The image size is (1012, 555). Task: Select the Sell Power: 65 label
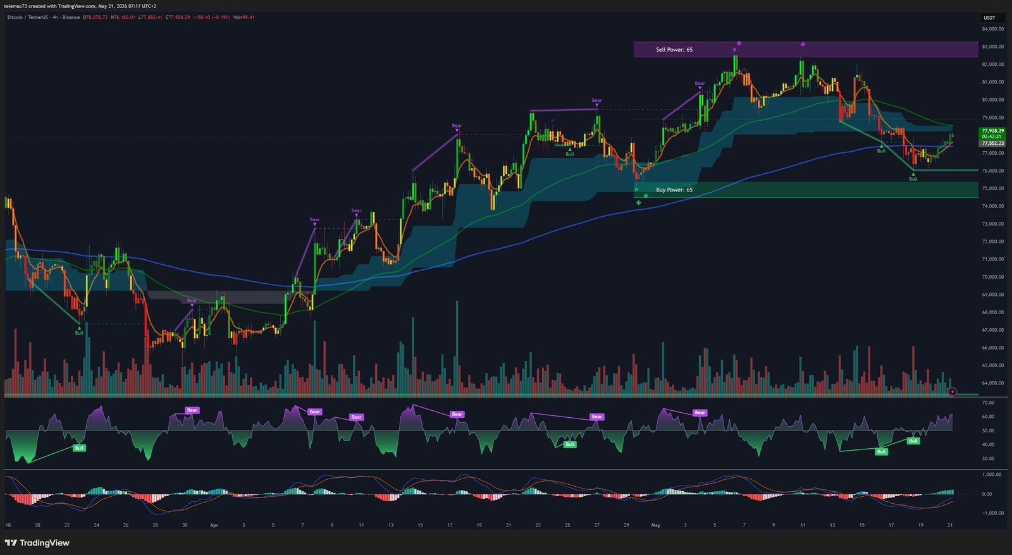point(674,49)
